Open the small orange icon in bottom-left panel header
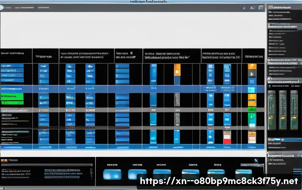The height and width of the screenshot is (190, 302). coord(4,160)
